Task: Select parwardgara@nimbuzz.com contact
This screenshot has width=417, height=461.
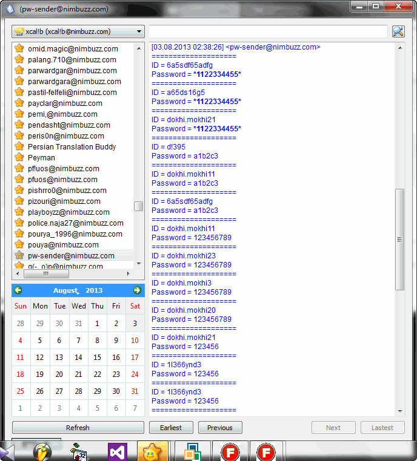Action: coord(75,82)
